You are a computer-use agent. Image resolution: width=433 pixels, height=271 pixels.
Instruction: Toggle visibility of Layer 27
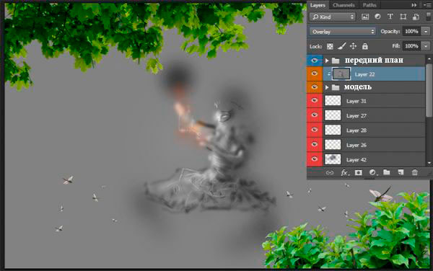314,115
